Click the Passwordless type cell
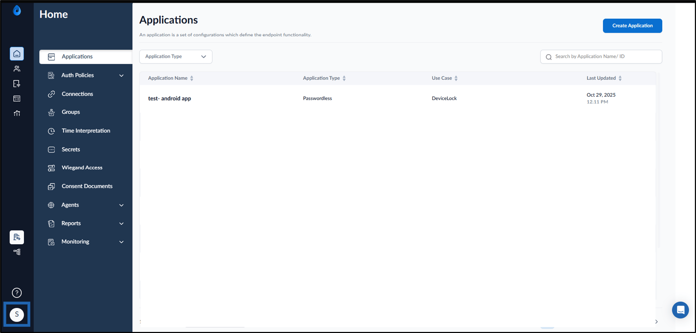The height and width of the screenshot is (333, 696). click(x=317, y=98)
